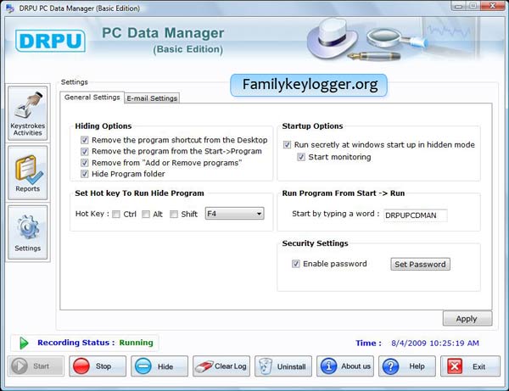Open the Settings gear icon

(x=28, y=232)
